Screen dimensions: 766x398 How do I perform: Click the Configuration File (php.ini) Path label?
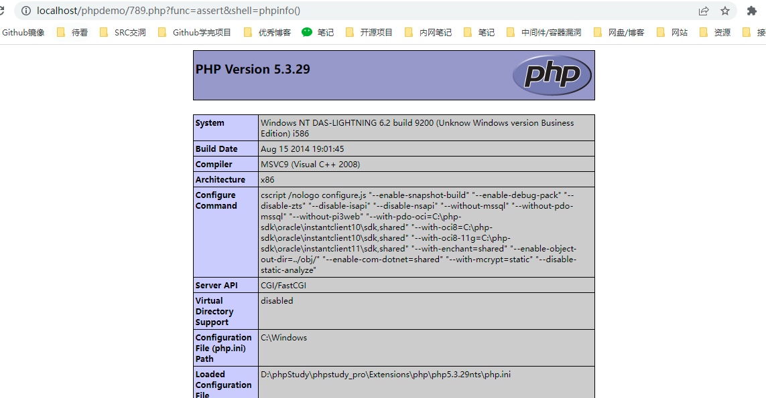[x=223, y=348]
